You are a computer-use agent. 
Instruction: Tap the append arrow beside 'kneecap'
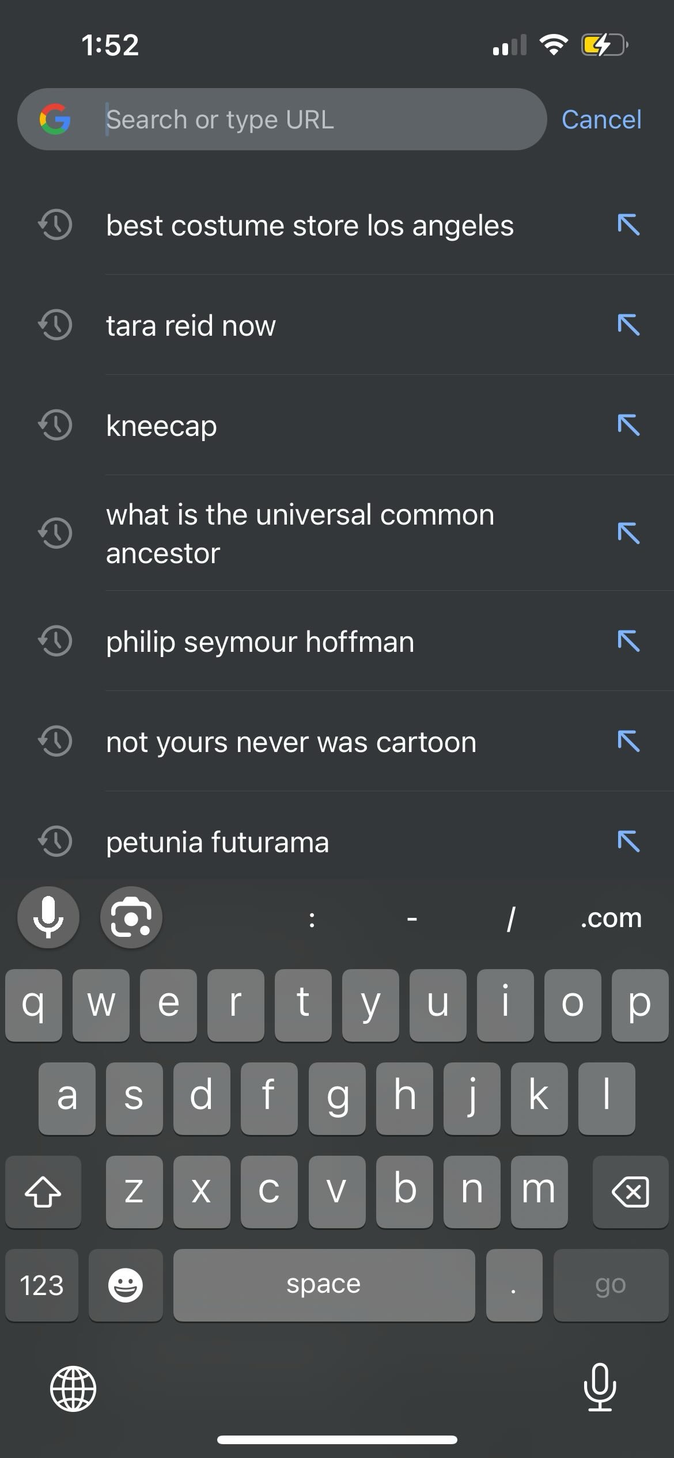point(628,426)
